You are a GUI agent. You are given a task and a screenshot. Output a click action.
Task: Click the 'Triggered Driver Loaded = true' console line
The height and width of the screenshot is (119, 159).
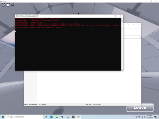point(37,21)
